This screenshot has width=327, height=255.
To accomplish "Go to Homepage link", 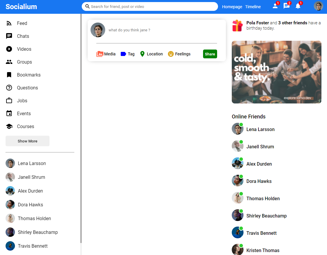I will (232, 7).
